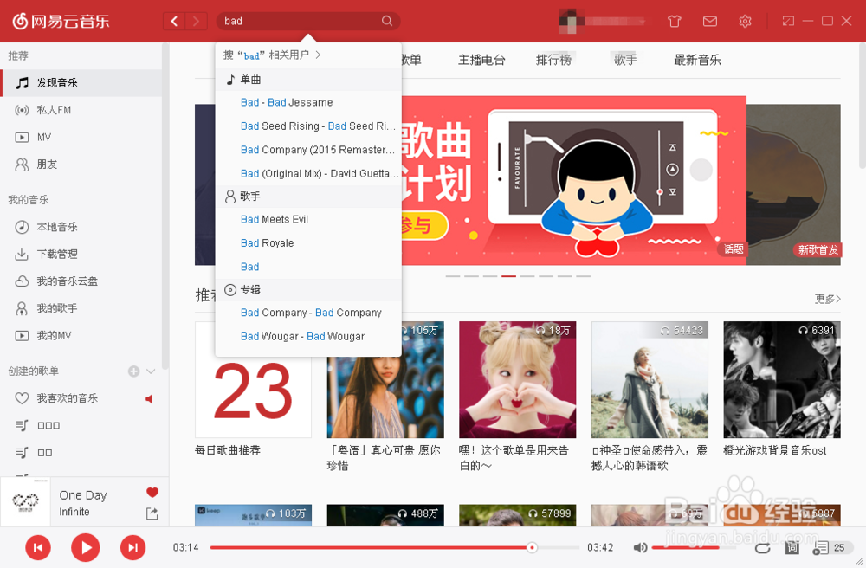
Task: Play the previous track
Action: pos(38,547)
